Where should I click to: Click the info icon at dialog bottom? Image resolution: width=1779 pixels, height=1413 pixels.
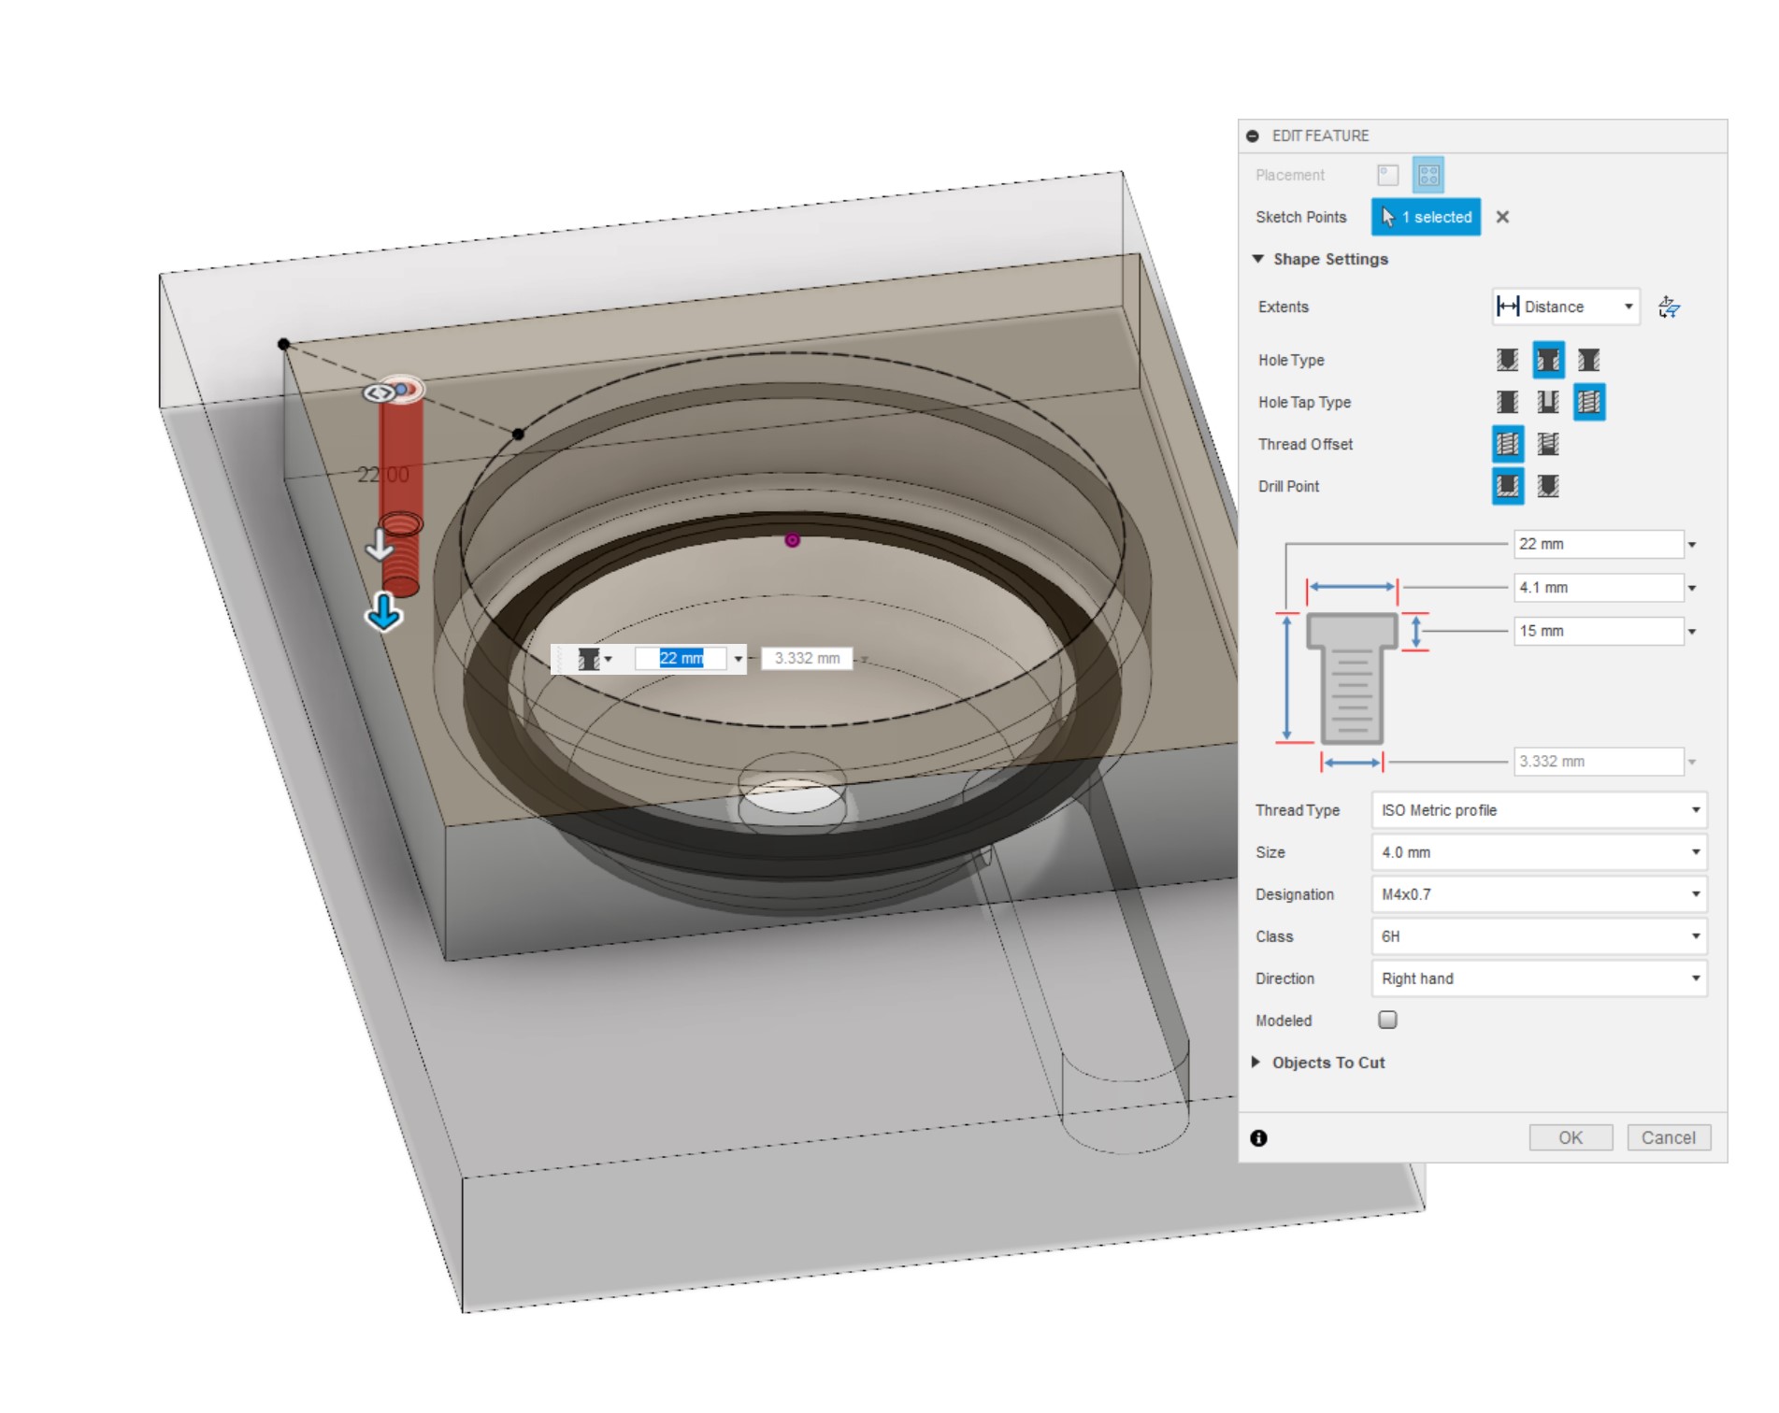(1258, 1137)
